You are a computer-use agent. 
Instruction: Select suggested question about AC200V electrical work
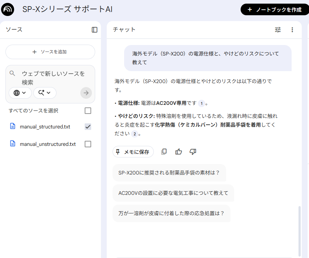coord(173,193)
